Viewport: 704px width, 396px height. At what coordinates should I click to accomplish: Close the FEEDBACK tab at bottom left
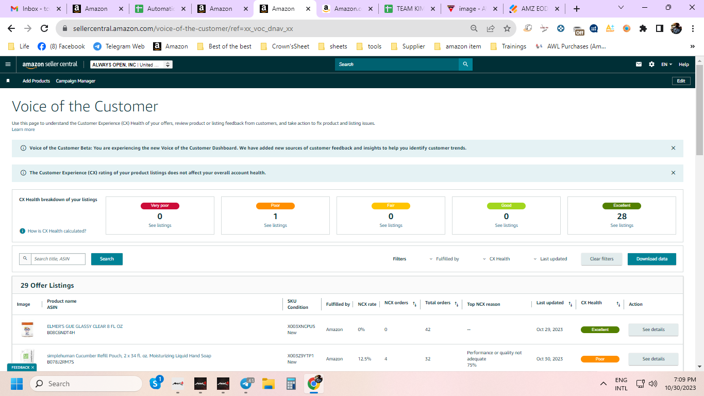coord(33,367)
